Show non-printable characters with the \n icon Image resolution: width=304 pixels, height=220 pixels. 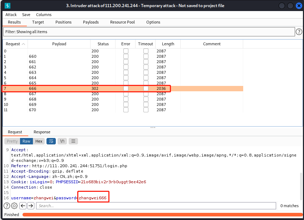pyautogui.click(x=62, y=141)
